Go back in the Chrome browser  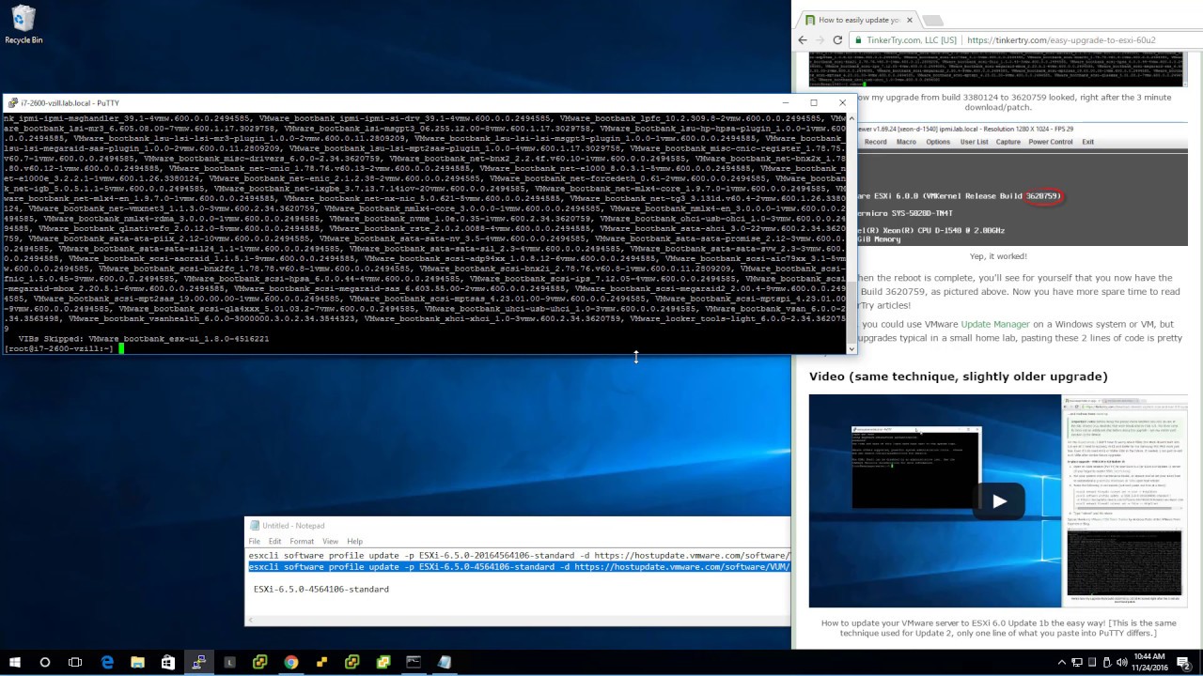[803, 40]
